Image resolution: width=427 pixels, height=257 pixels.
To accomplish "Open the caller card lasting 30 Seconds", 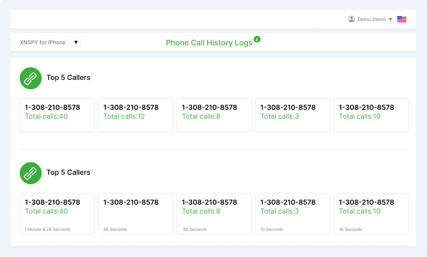I will click(214, 214).
